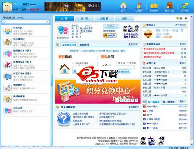Click the 飞机之星 row

click(164, 95)
